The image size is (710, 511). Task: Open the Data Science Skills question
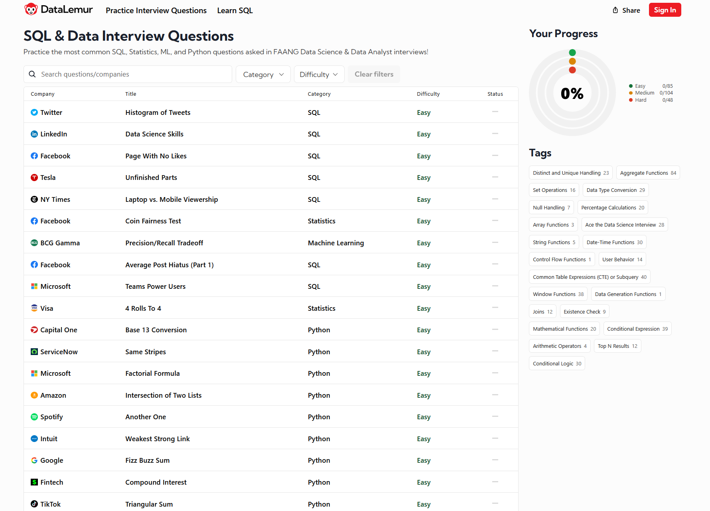pyautogui.click(x=154, y=134)
